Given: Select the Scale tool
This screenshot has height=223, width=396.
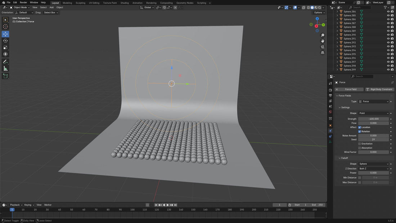Looking at the screenshot, I should coord(5,48).
